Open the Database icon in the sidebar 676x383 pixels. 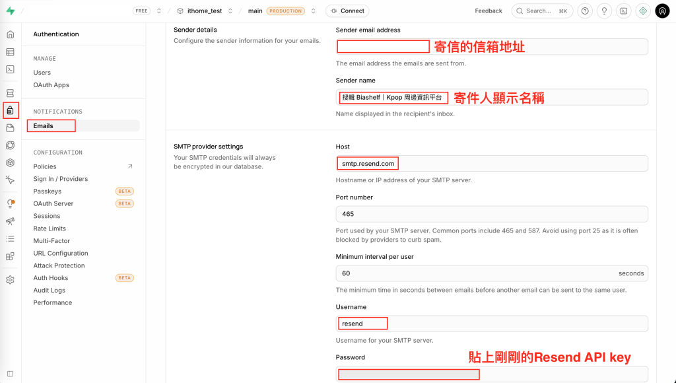coord(11,93)
